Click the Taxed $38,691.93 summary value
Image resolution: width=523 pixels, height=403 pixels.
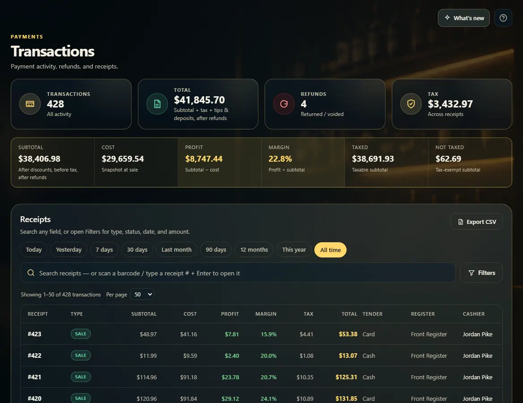pos(373,159)
